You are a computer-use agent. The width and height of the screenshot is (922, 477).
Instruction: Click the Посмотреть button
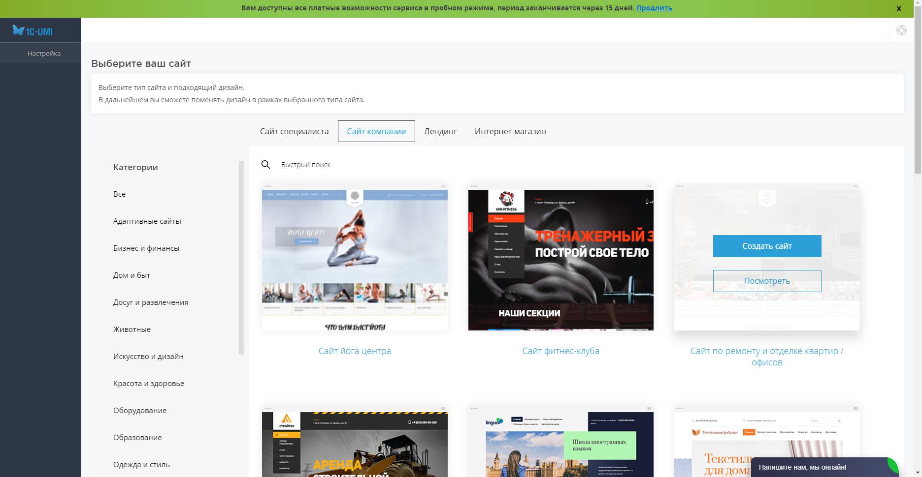coord(767,281)
